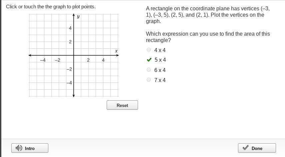Click the green checkmark beside 5 x 4

pyautogui.click(x=149, y=60)
